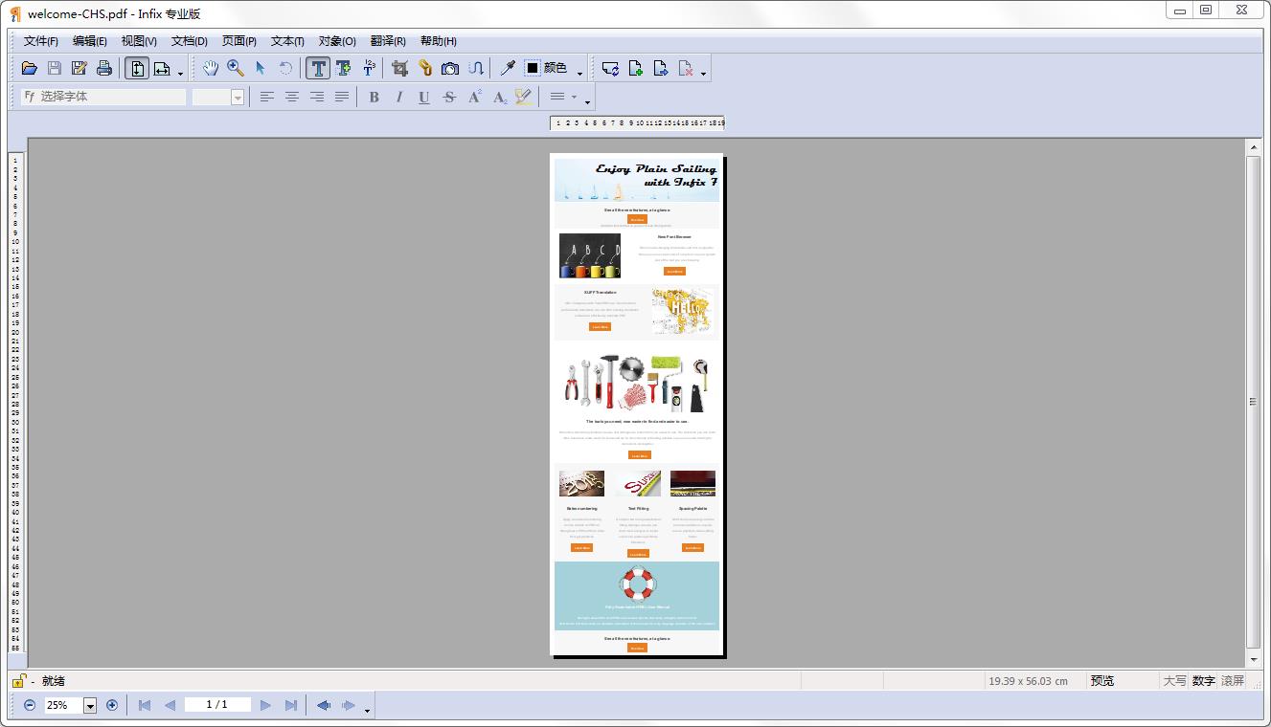Pick the eyedropper color sampler tool
The height and width of the screenshot is (727, 1271).
tap(508, 68)
